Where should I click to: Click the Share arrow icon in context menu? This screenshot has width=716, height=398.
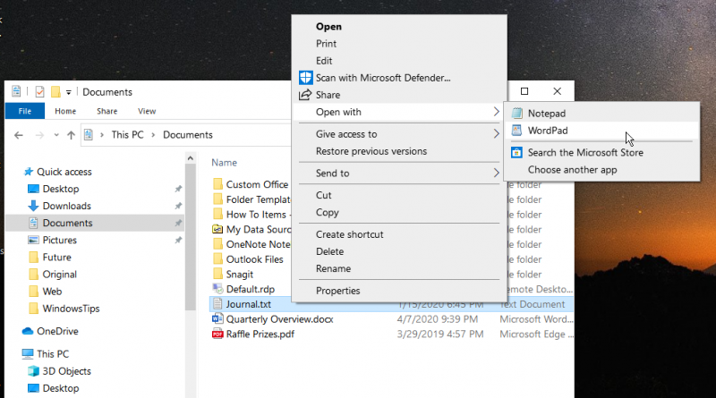(304, 95)
